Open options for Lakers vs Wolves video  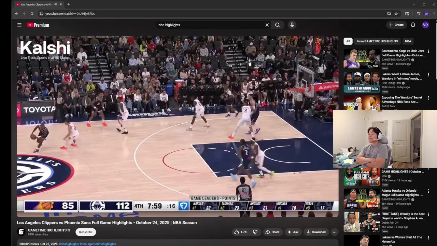click(x=428, y=237)
